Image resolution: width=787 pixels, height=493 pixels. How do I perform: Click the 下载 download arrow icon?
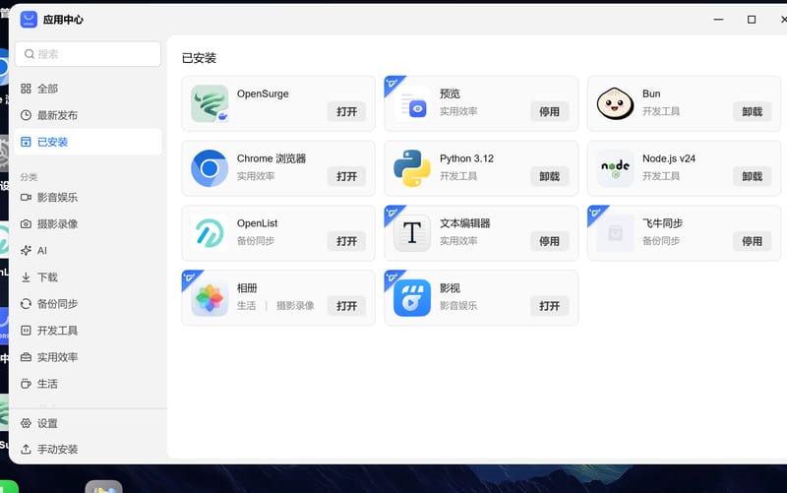pos(27,277)
